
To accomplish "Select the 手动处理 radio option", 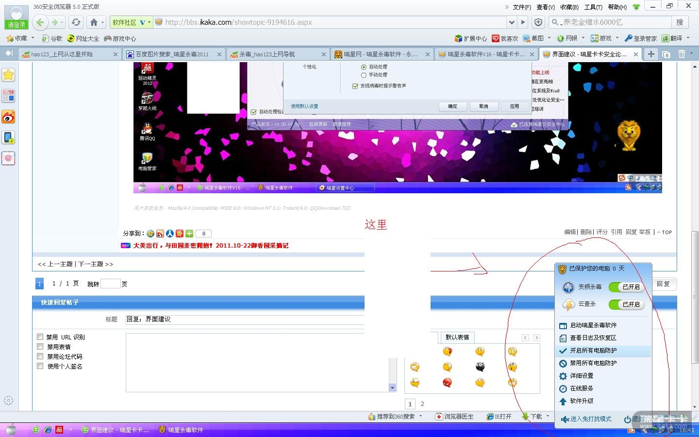I will coord(364,75).
